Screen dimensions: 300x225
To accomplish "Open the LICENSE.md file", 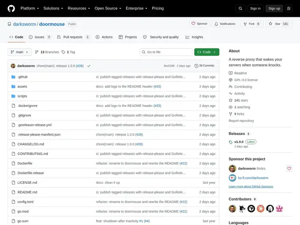I will pos(27,182).
